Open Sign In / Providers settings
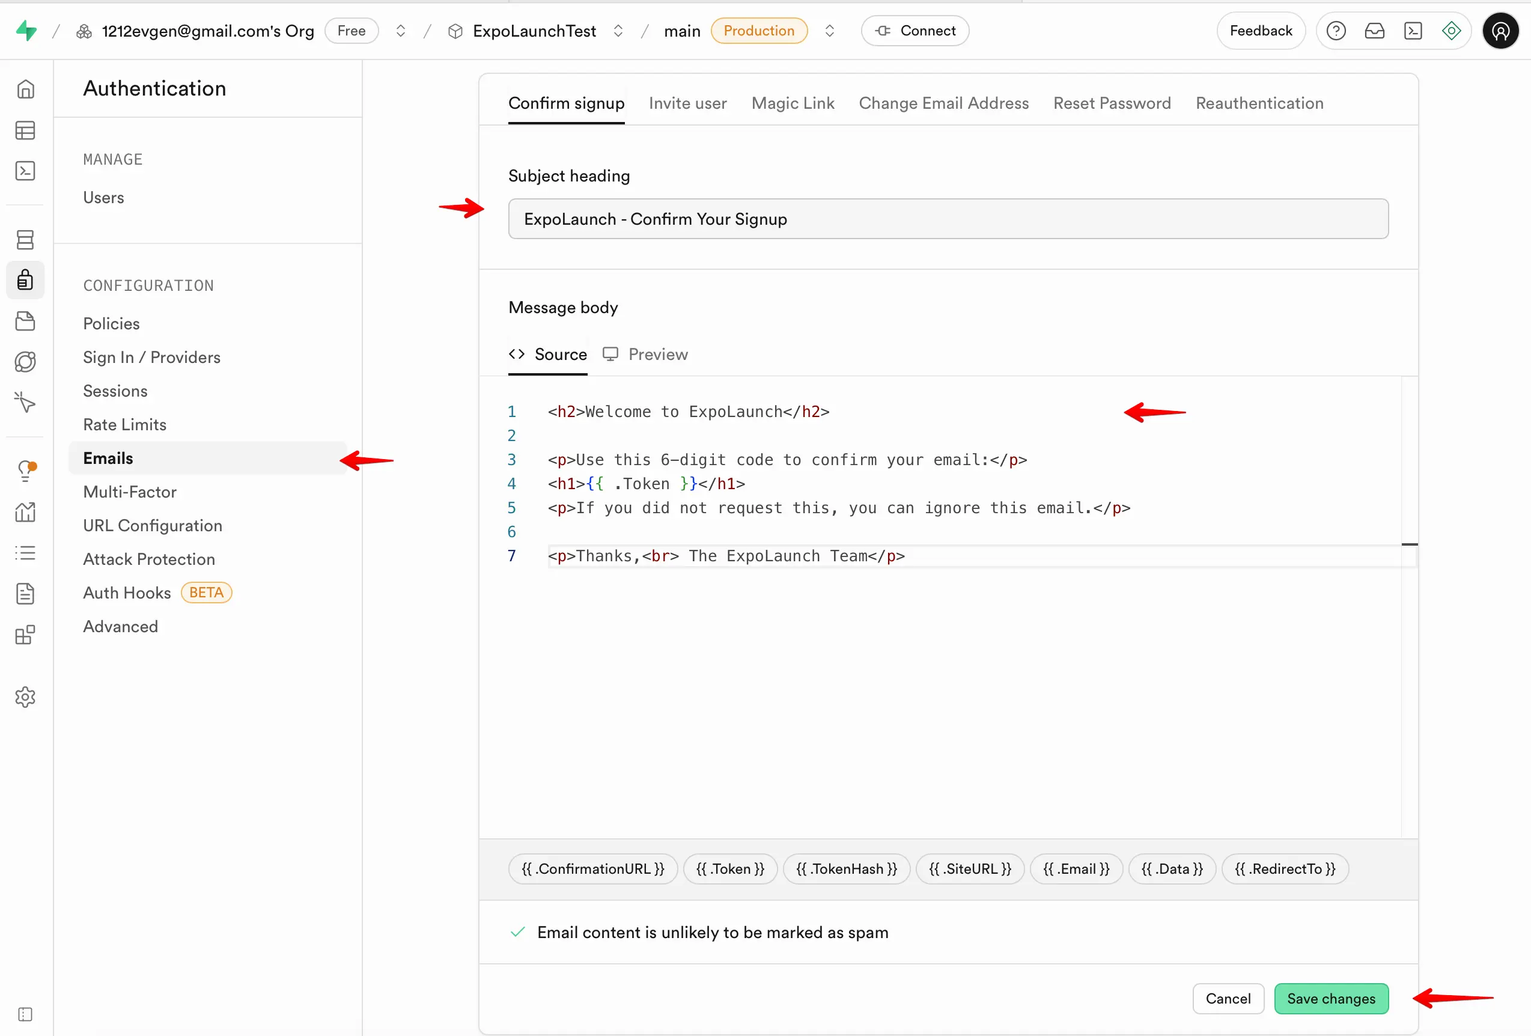Screen dimensions: 1531x1036 click(x=151, y=357)
